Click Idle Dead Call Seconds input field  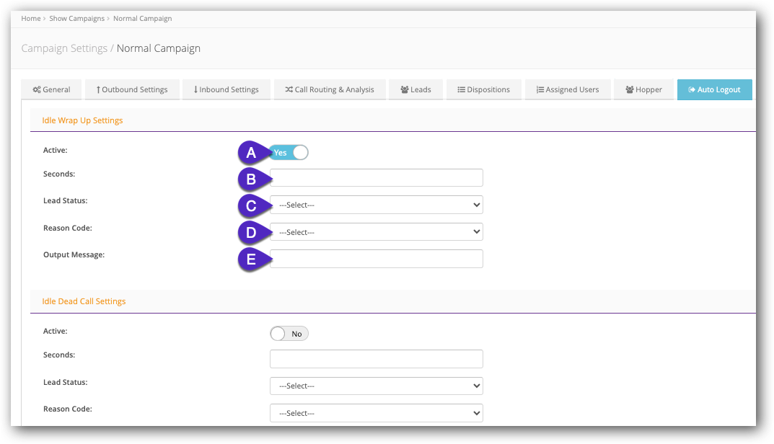tap(376, 359)
